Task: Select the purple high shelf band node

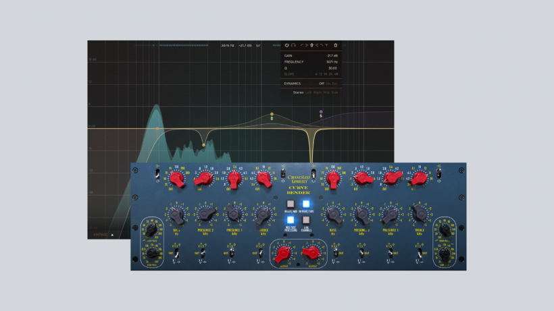Action: click(321, 112)
